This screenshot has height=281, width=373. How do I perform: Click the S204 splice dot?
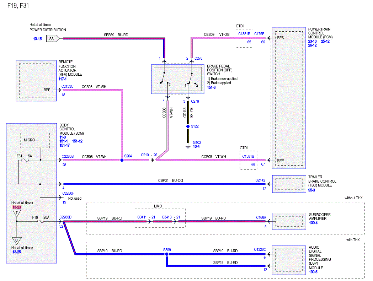[x=122, y=160]
